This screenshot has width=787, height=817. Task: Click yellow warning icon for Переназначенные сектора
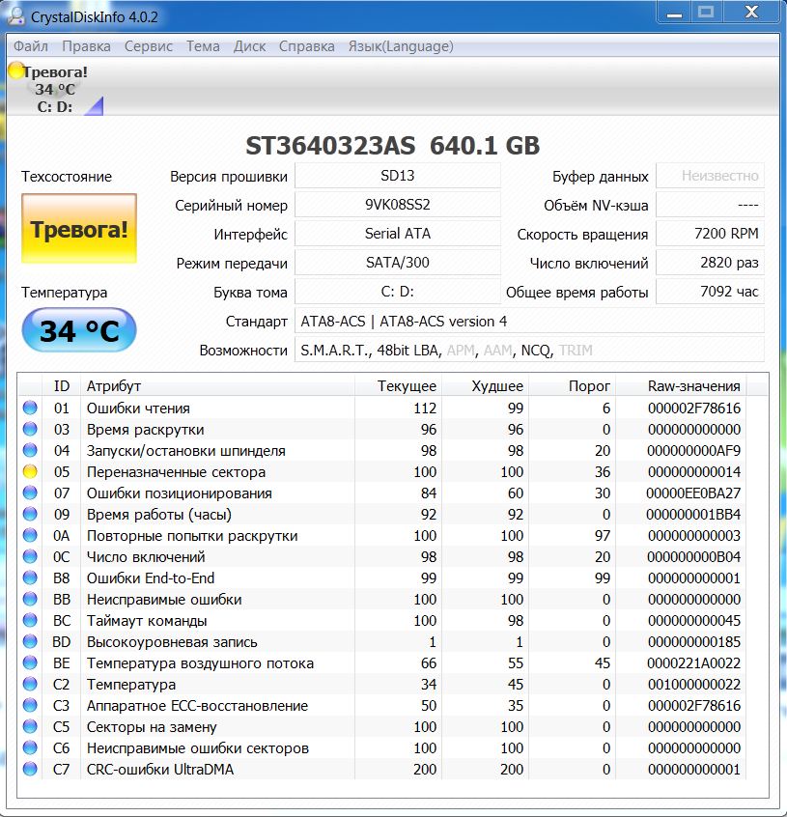coord(30,471)
